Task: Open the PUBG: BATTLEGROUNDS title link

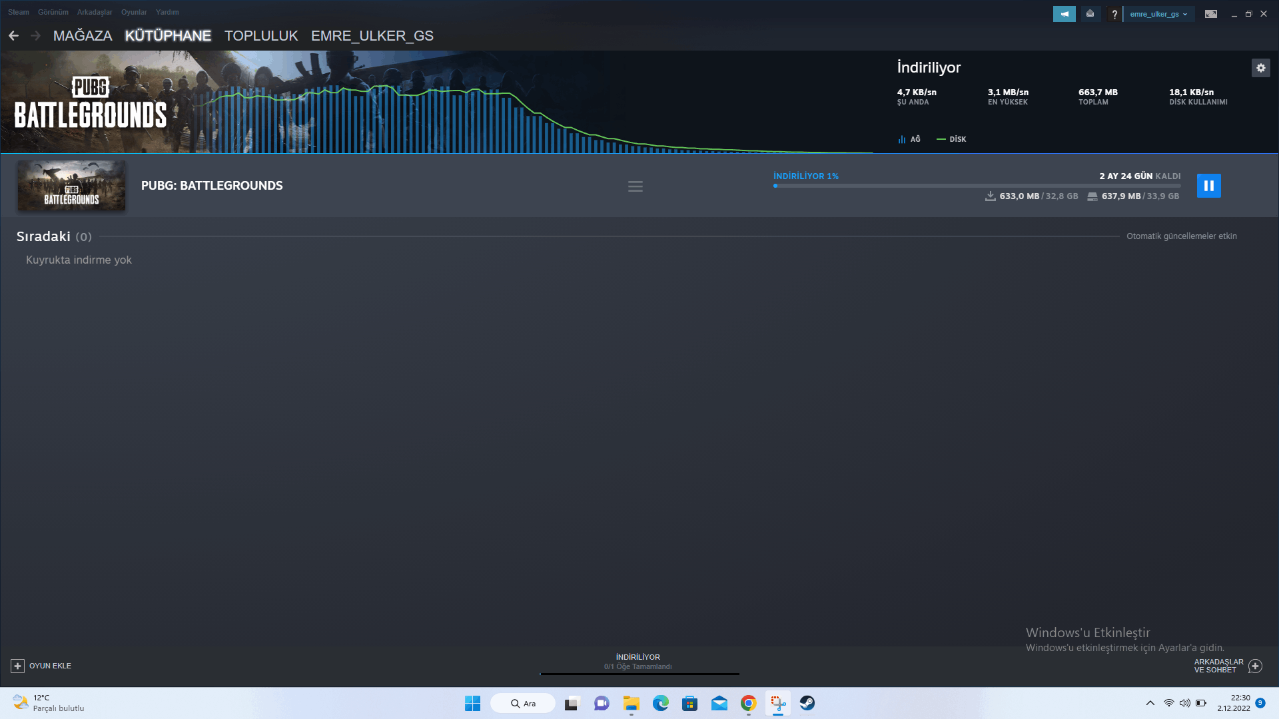Action: [212, 186]
